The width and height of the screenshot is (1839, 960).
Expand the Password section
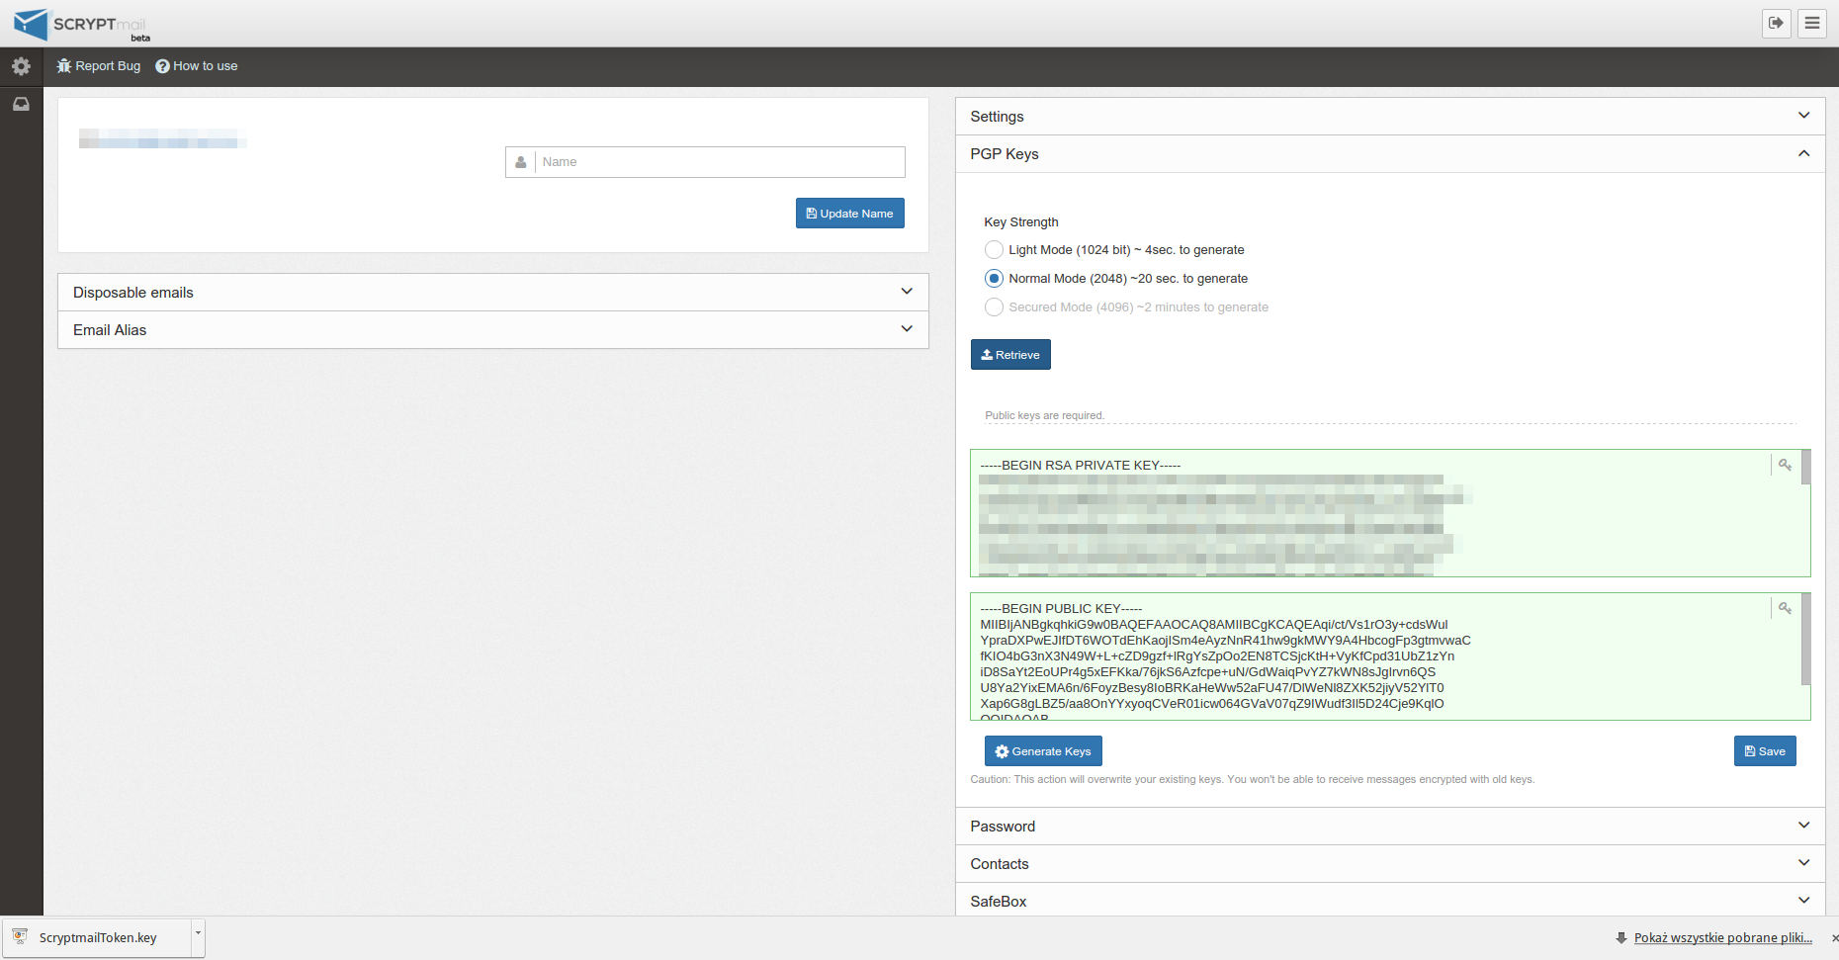pyautogui.click(x=1390, y=827)
